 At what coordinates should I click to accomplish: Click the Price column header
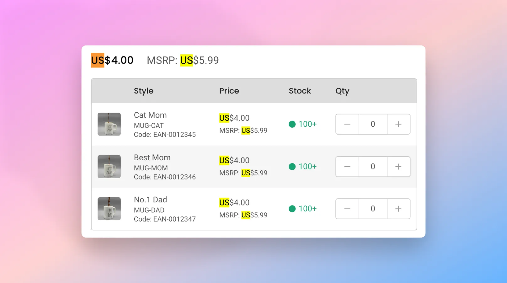click(x=229, y=91)
